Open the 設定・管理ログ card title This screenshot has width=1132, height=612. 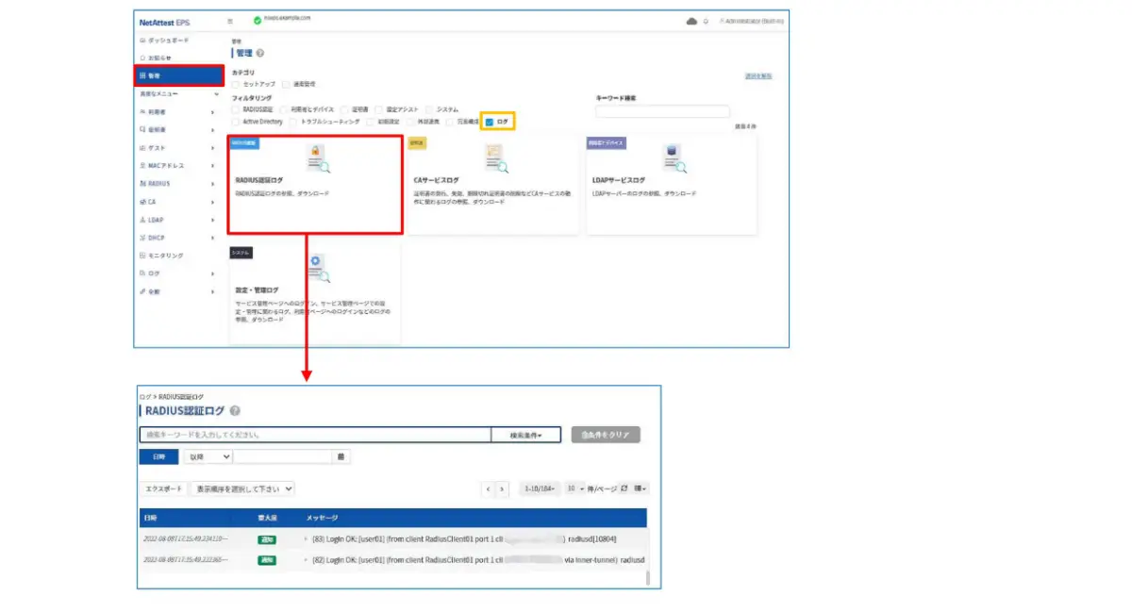pos(257,289)
